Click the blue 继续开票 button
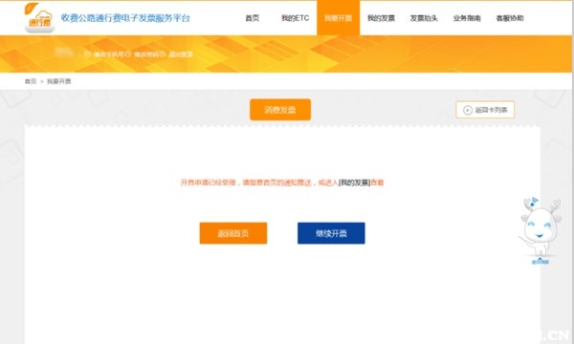The height and width of the screenshot is (344, 574). [331, 233]
